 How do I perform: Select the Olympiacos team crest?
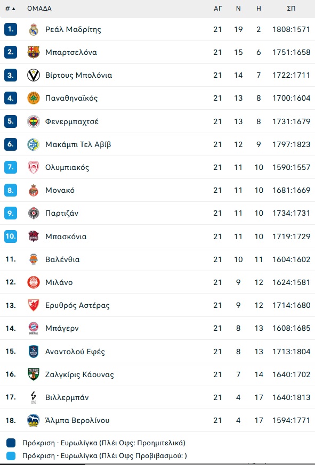pos(34,167)
